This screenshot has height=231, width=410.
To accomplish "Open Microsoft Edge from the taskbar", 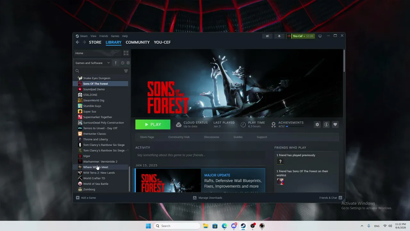I will click(x=224, y=226).
